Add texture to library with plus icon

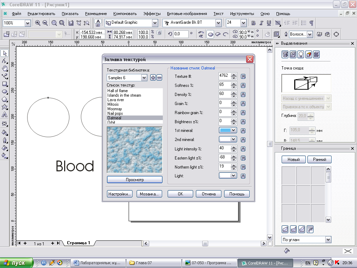pos(153,78)
